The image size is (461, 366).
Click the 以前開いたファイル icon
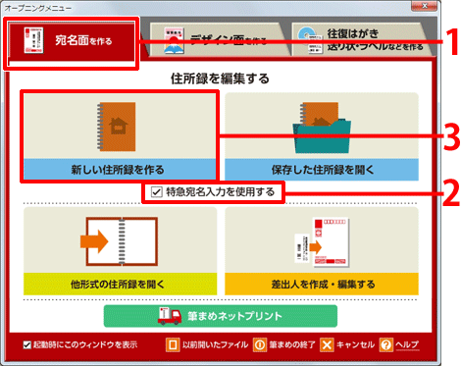(x=173, y=344)
